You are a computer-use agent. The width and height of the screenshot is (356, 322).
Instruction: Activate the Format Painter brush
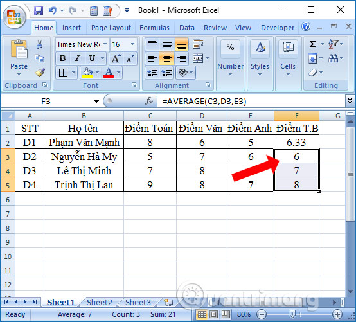40,73
